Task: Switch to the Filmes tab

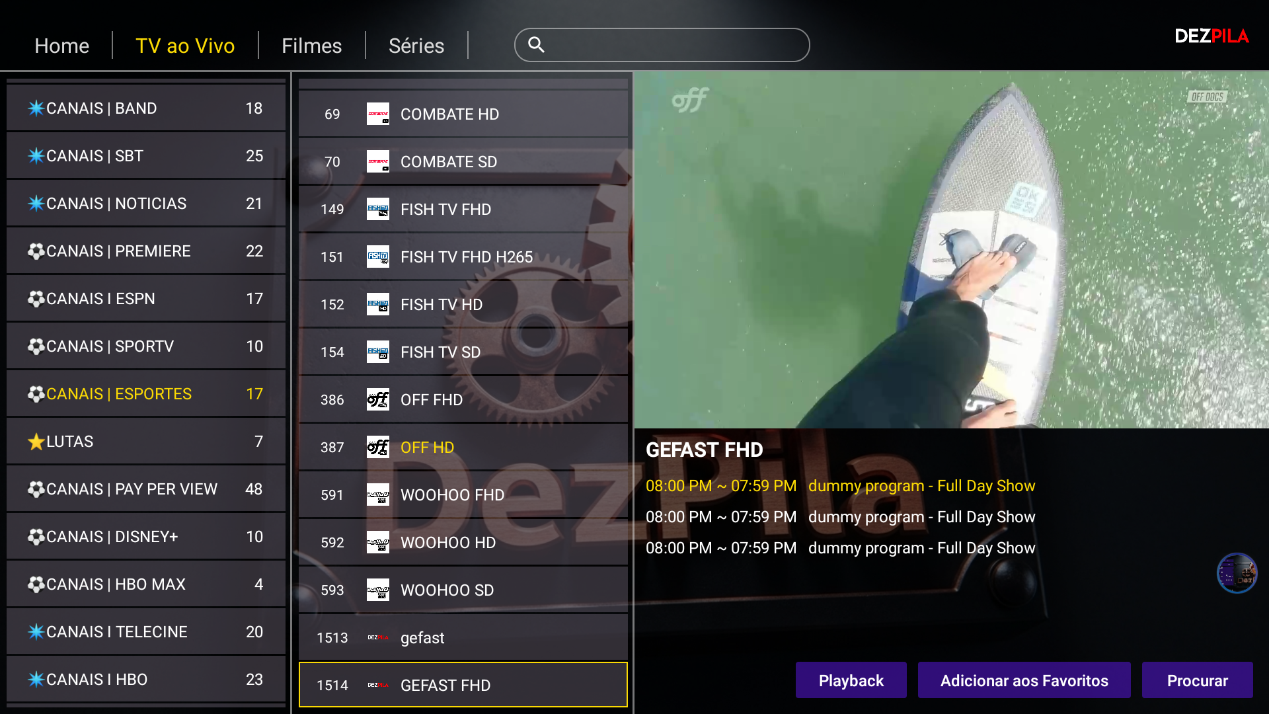Action: 311,46
